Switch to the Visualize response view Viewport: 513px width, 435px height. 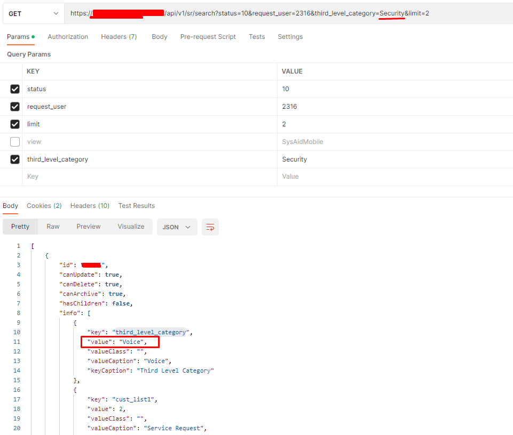pos(131,227)
